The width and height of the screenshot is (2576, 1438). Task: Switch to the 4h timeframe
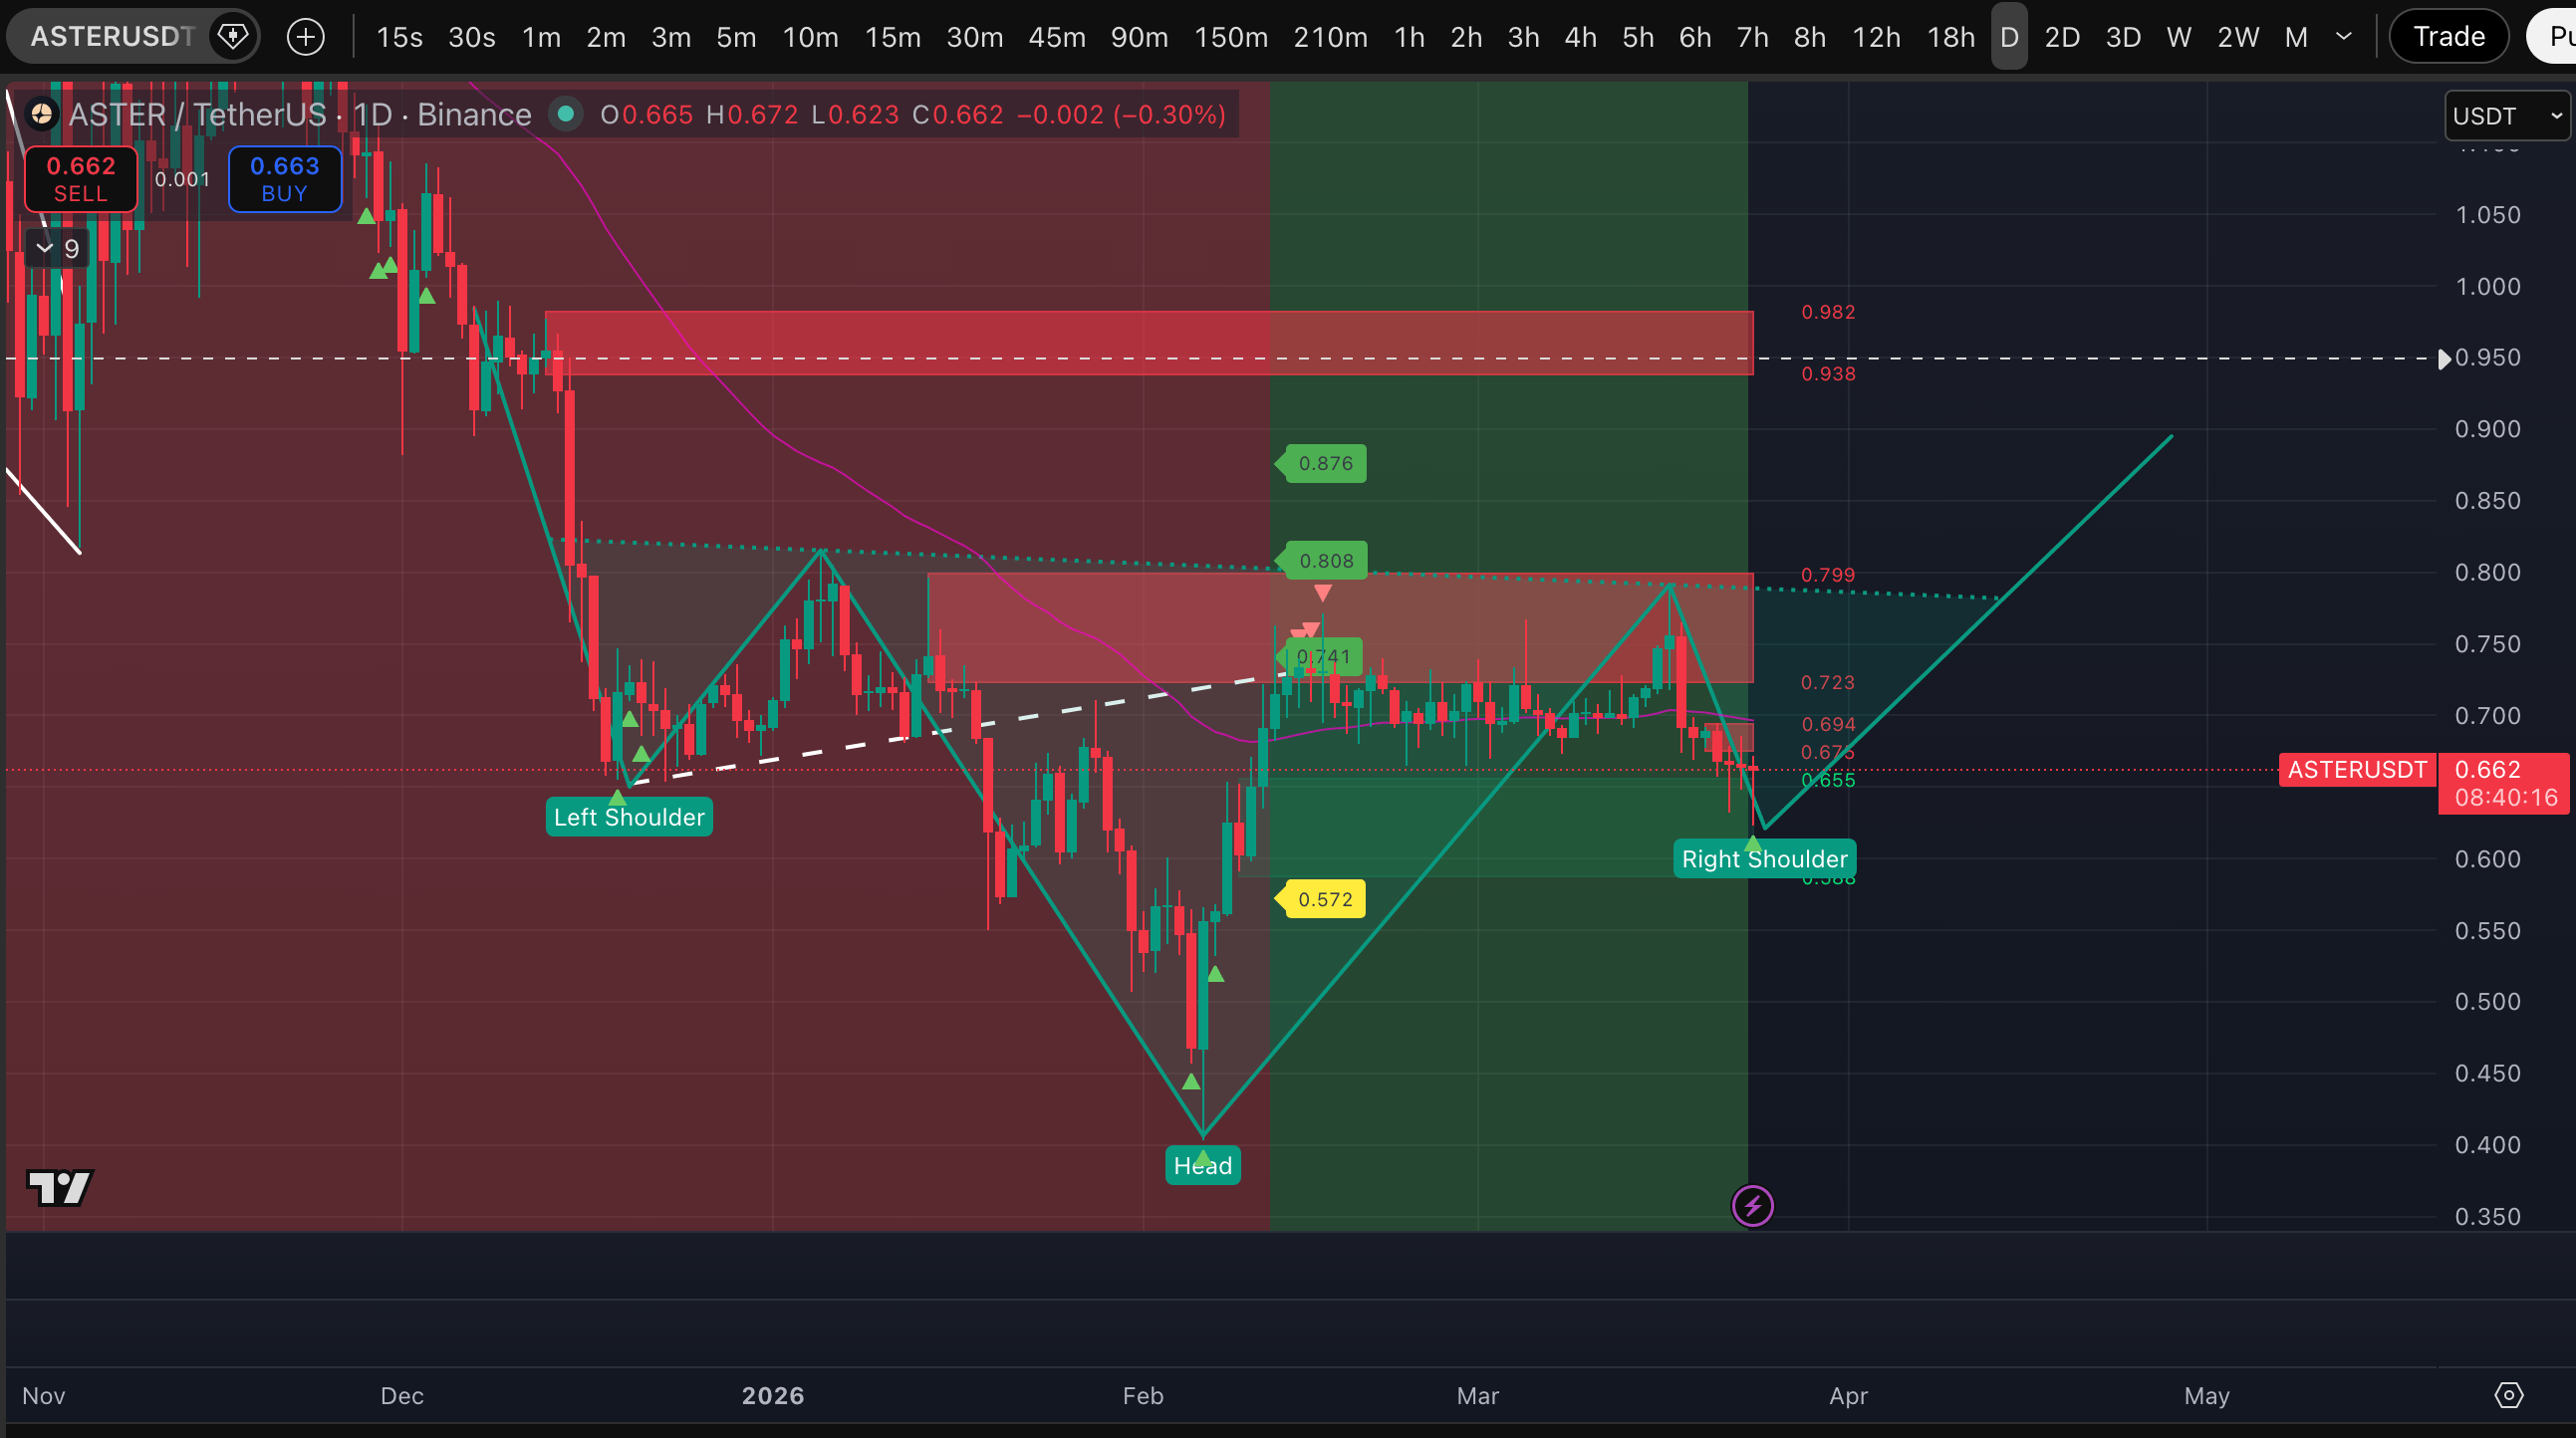click(1580, 37)
